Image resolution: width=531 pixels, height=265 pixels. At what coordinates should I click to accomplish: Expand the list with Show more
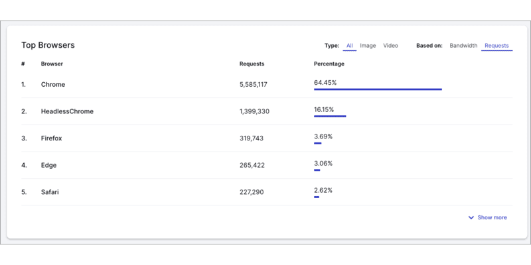(x=488, y=218)
